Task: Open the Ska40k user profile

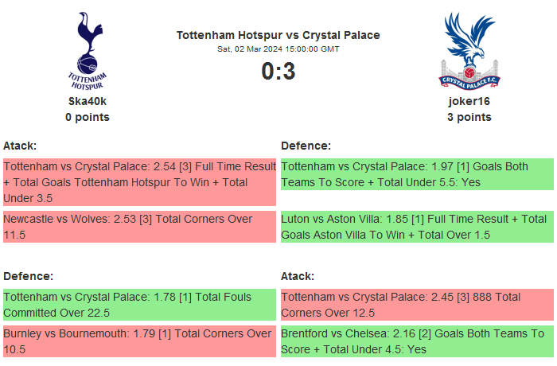Action: [x=88, y=101]
